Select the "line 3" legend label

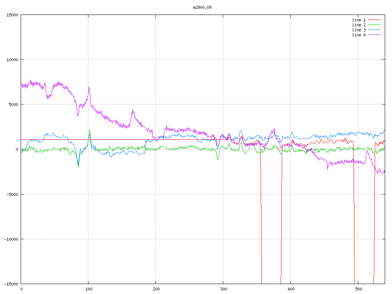359,30
